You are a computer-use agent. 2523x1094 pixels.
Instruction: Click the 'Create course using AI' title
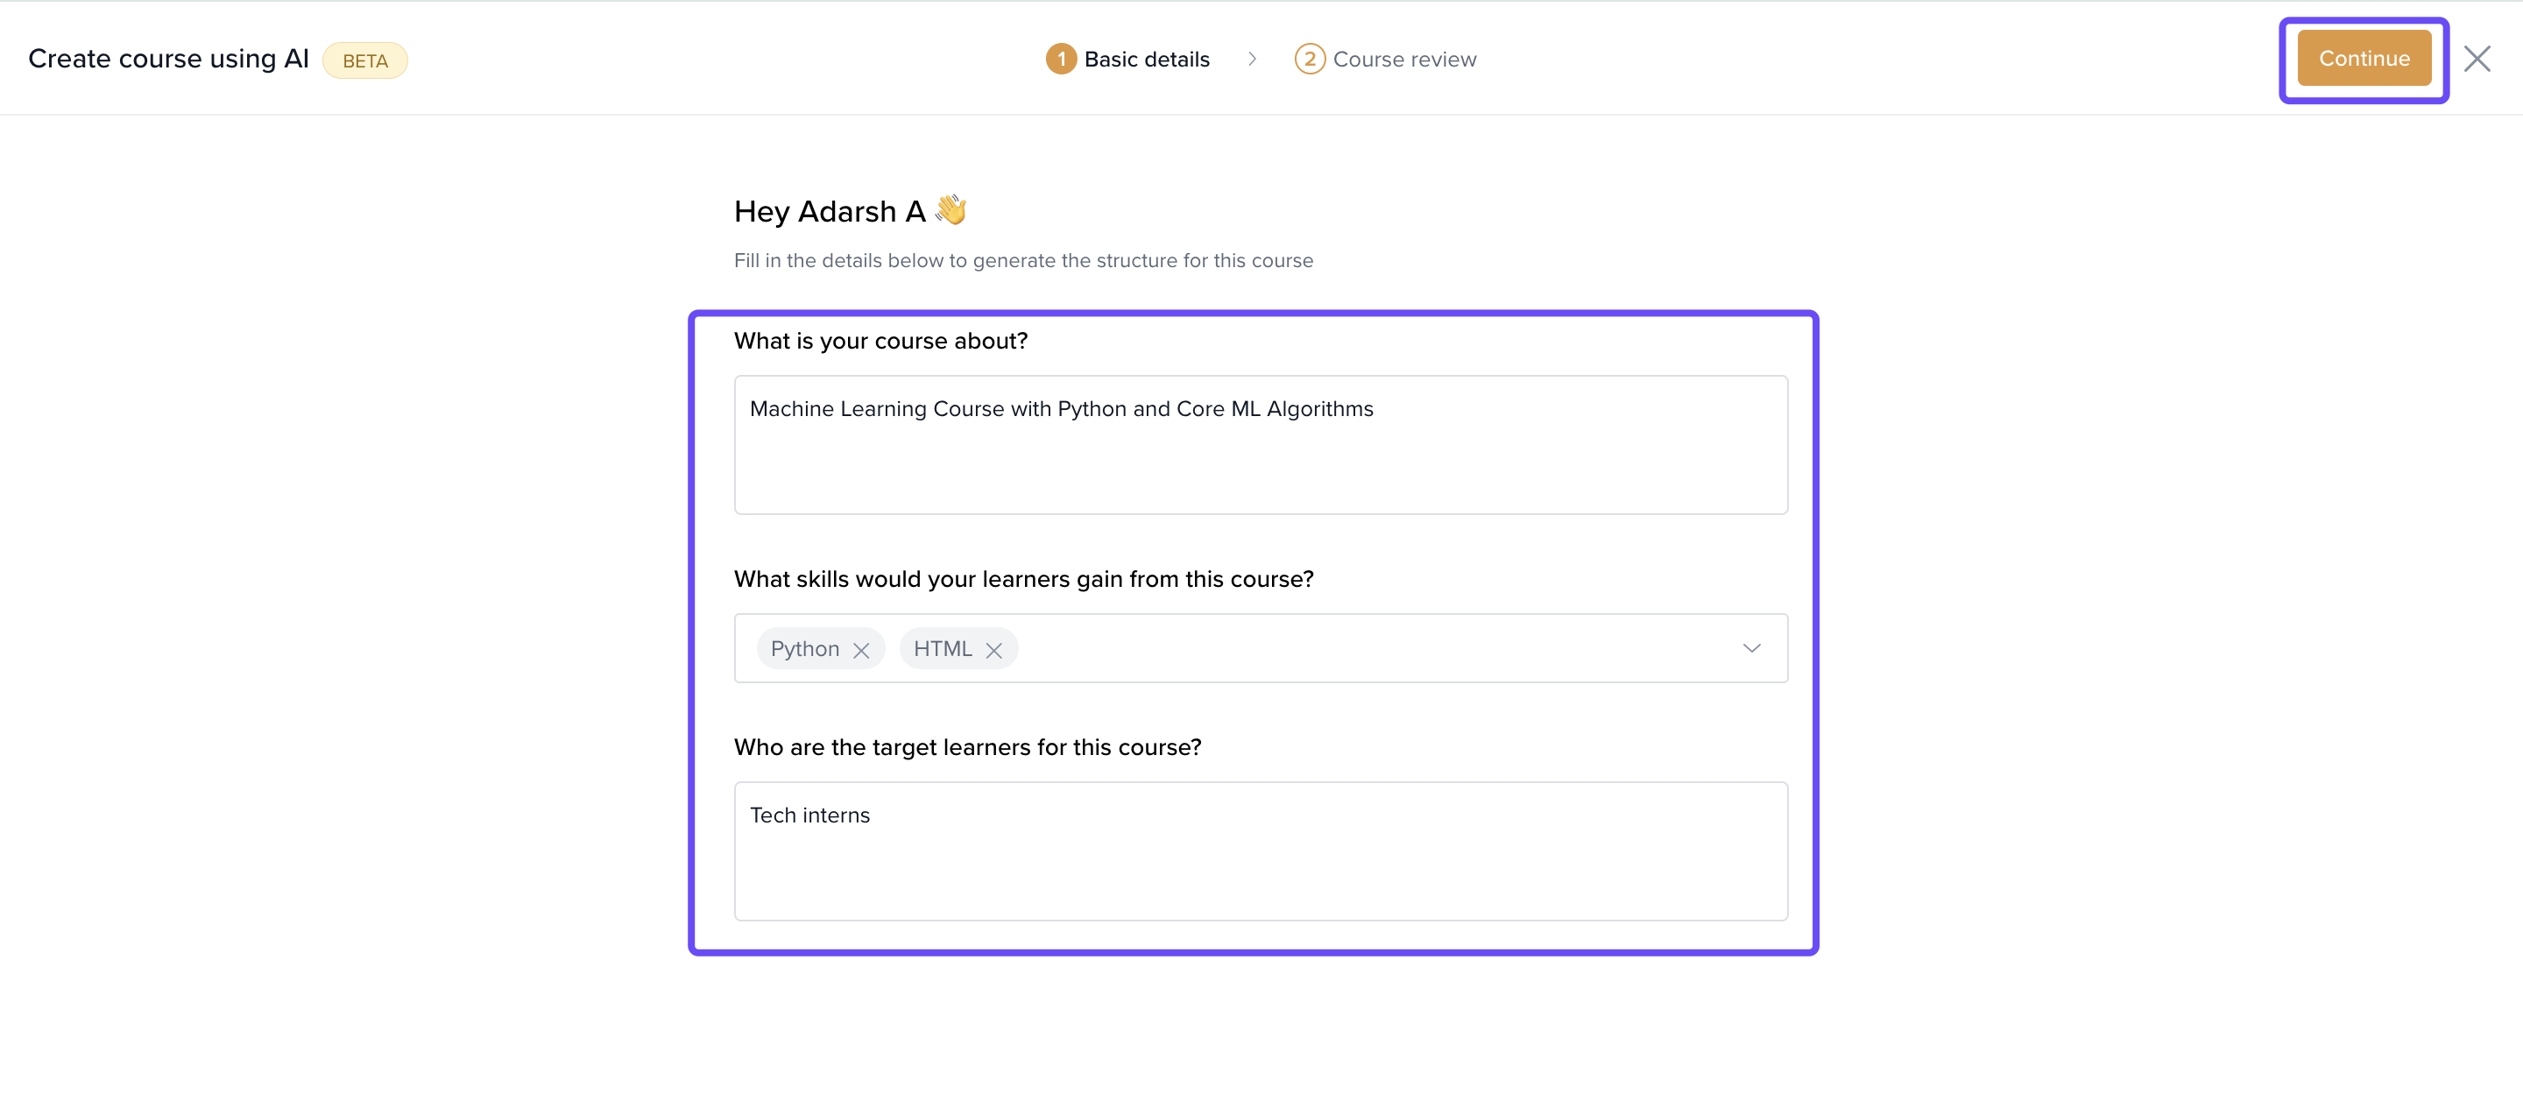pyautogui.click(x=168, y=59)
